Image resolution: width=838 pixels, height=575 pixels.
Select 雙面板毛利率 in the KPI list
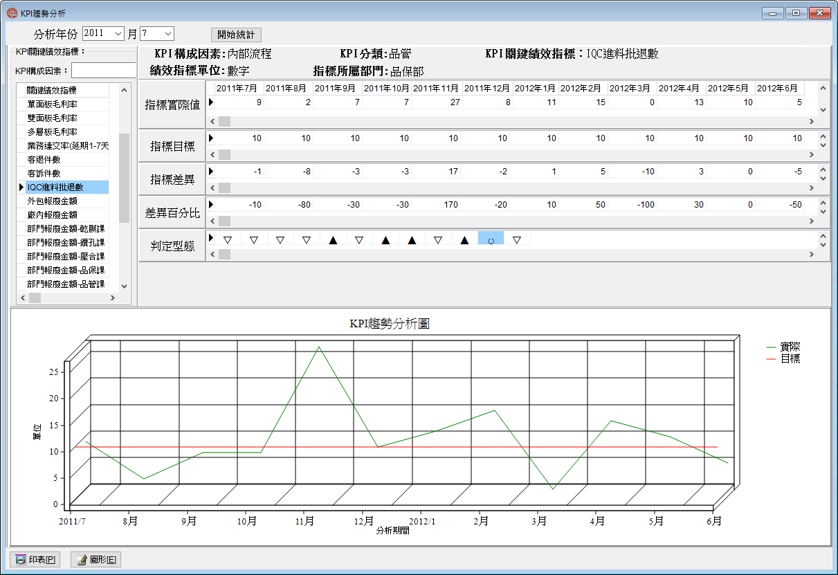coord(67,118)
